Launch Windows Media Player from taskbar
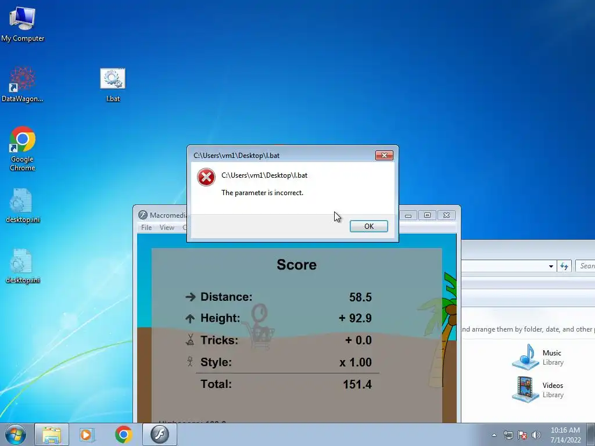The image size is (595, 446). (87, 435)
